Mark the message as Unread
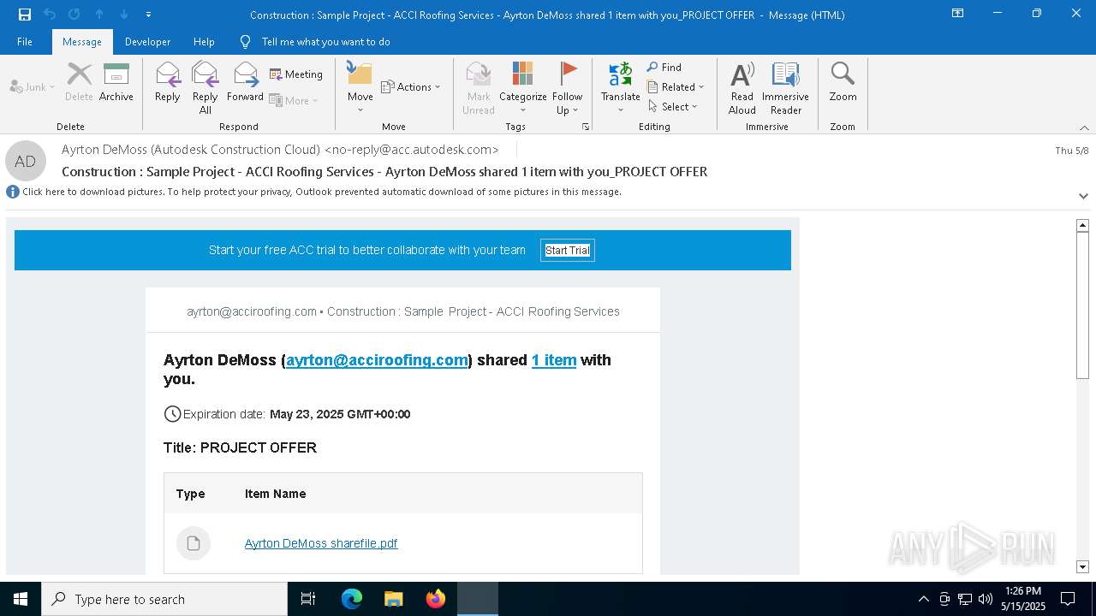 coord(479,88)
